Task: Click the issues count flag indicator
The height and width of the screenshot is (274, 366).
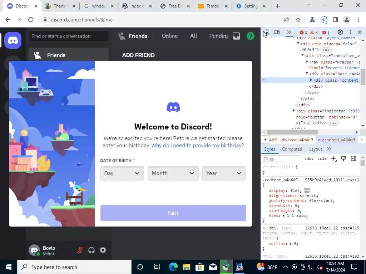Action: pos(326,32)
